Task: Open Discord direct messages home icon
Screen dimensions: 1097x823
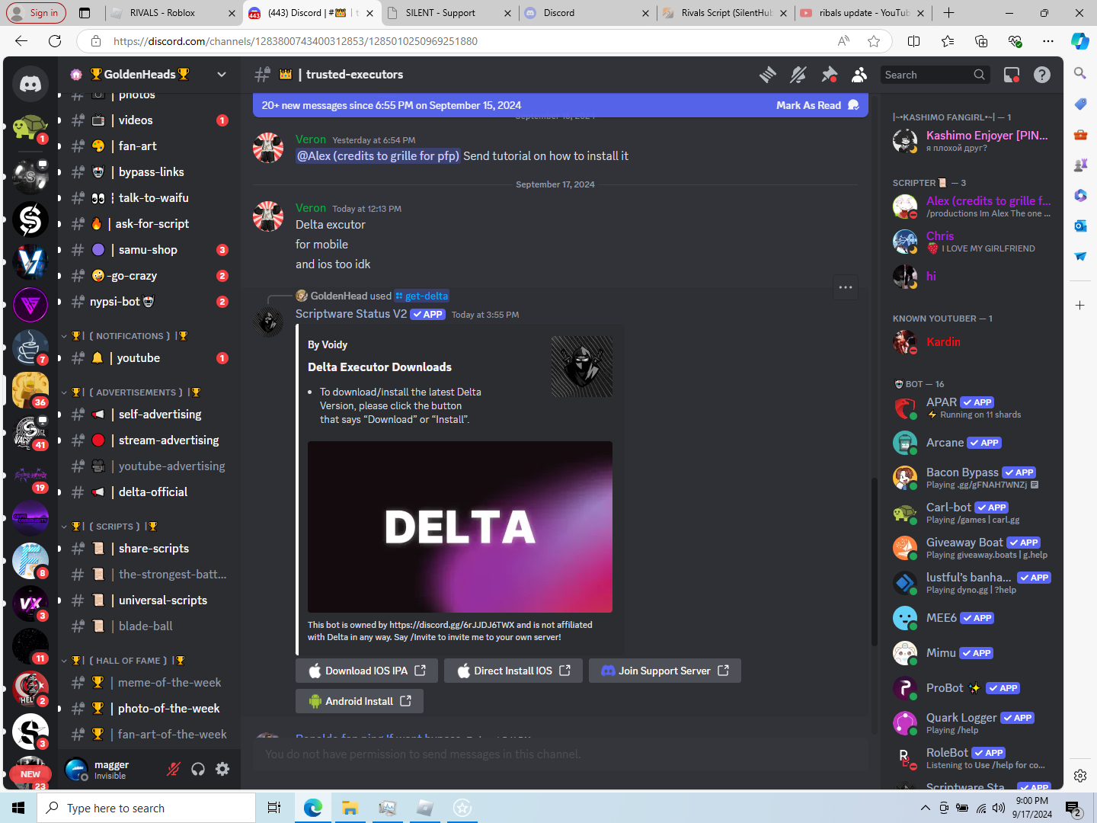Action: (x=30, y=84)
